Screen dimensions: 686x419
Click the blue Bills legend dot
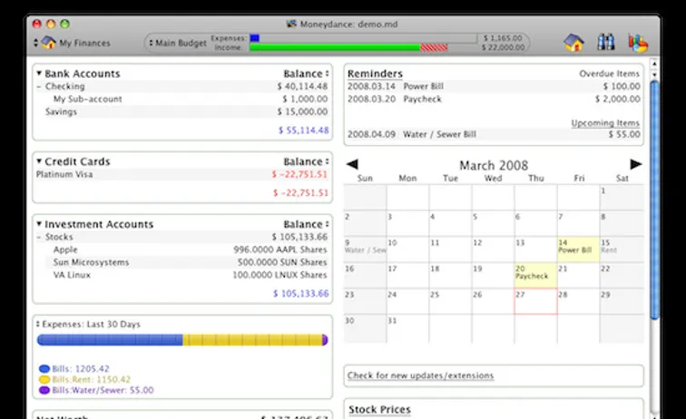[x=44, y=369]
